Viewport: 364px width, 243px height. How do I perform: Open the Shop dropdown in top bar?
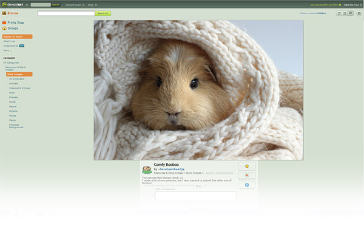(91, 4)
